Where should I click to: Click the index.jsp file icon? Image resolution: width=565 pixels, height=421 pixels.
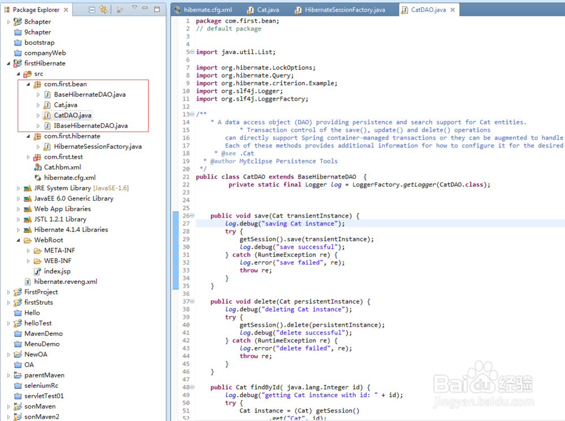37,271
